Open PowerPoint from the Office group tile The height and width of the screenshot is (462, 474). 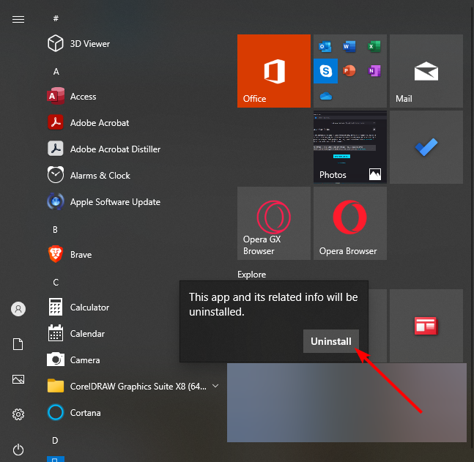(x=349, y=71)
